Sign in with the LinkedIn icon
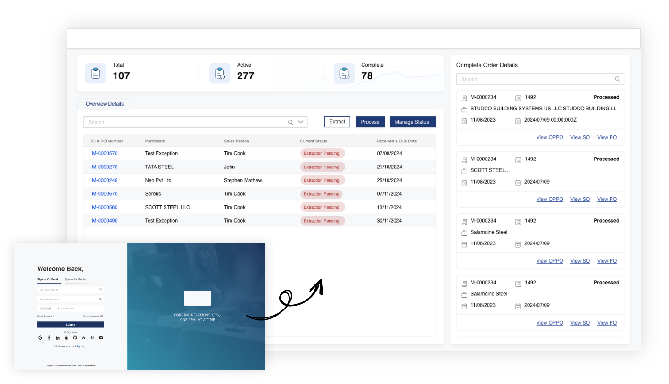Viewport: 669px width, 384px height. 58,338
